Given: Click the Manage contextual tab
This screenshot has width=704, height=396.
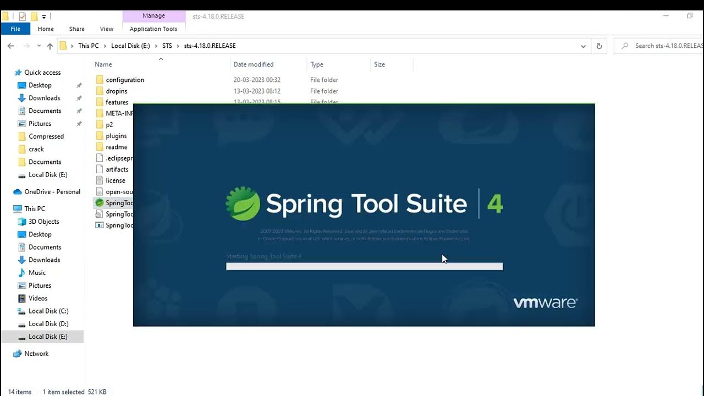Looking at the screenshot, I should tap(153, 16).
